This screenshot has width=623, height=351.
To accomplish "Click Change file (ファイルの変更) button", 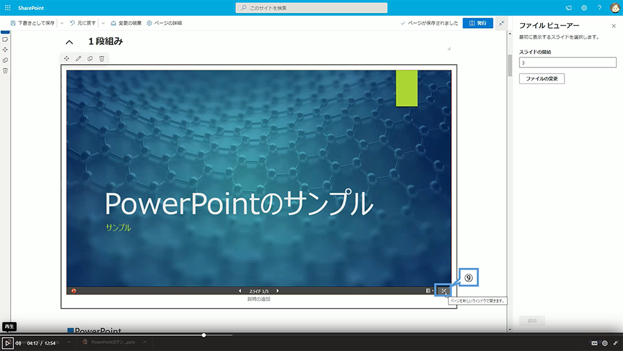I will [541, 79].
